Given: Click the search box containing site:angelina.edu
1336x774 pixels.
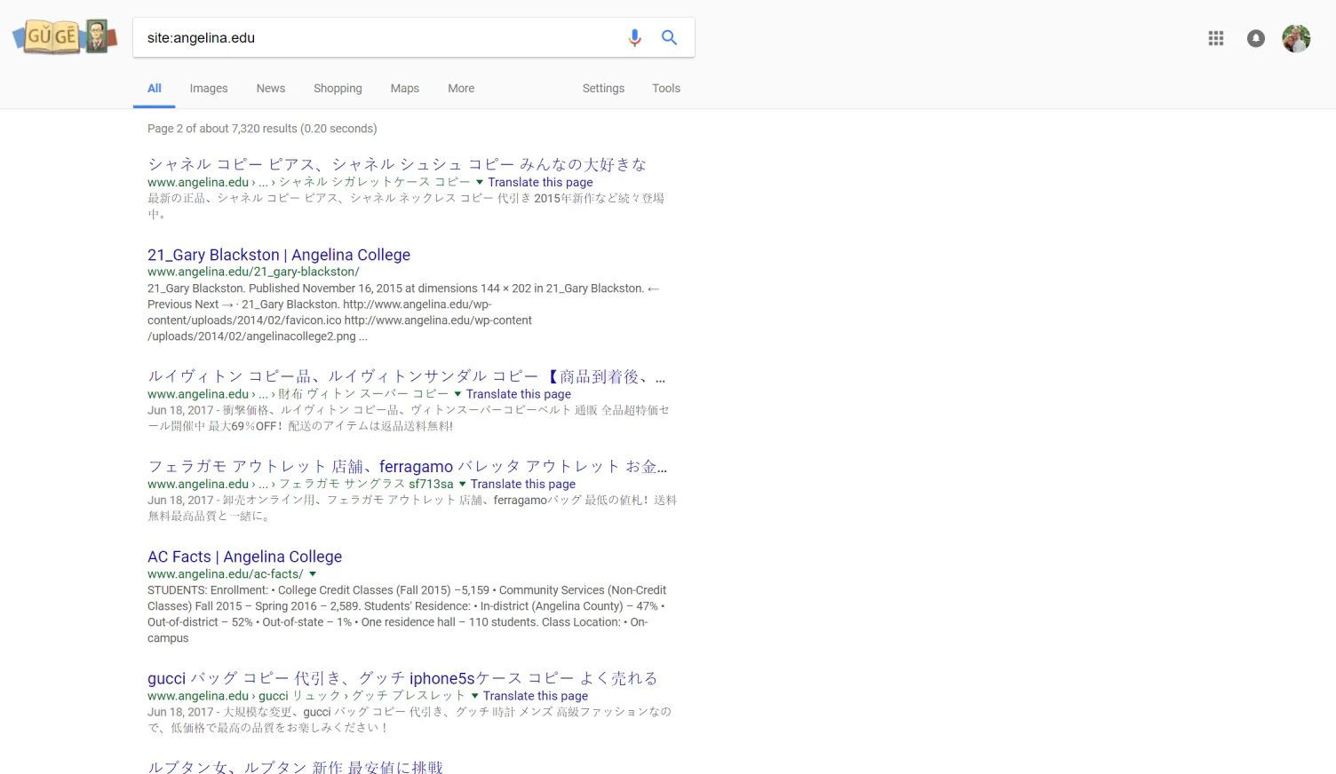Looking at the screenshot, I should [378, 37].
